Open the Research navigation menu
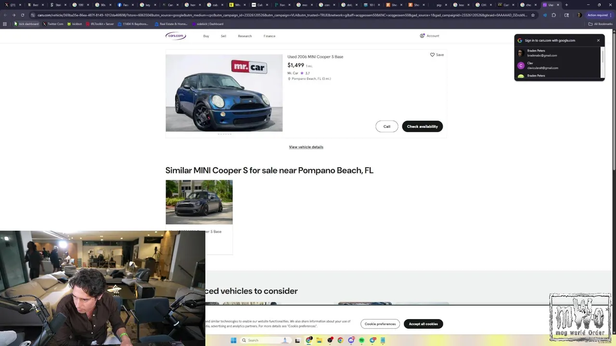 point(244,36)
